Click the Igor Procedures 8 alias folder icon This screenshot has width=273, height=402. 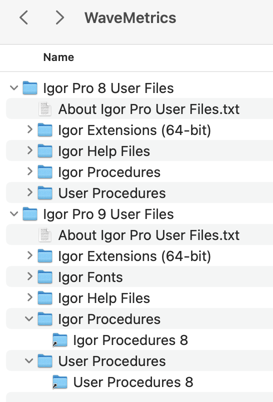(59, 340)
